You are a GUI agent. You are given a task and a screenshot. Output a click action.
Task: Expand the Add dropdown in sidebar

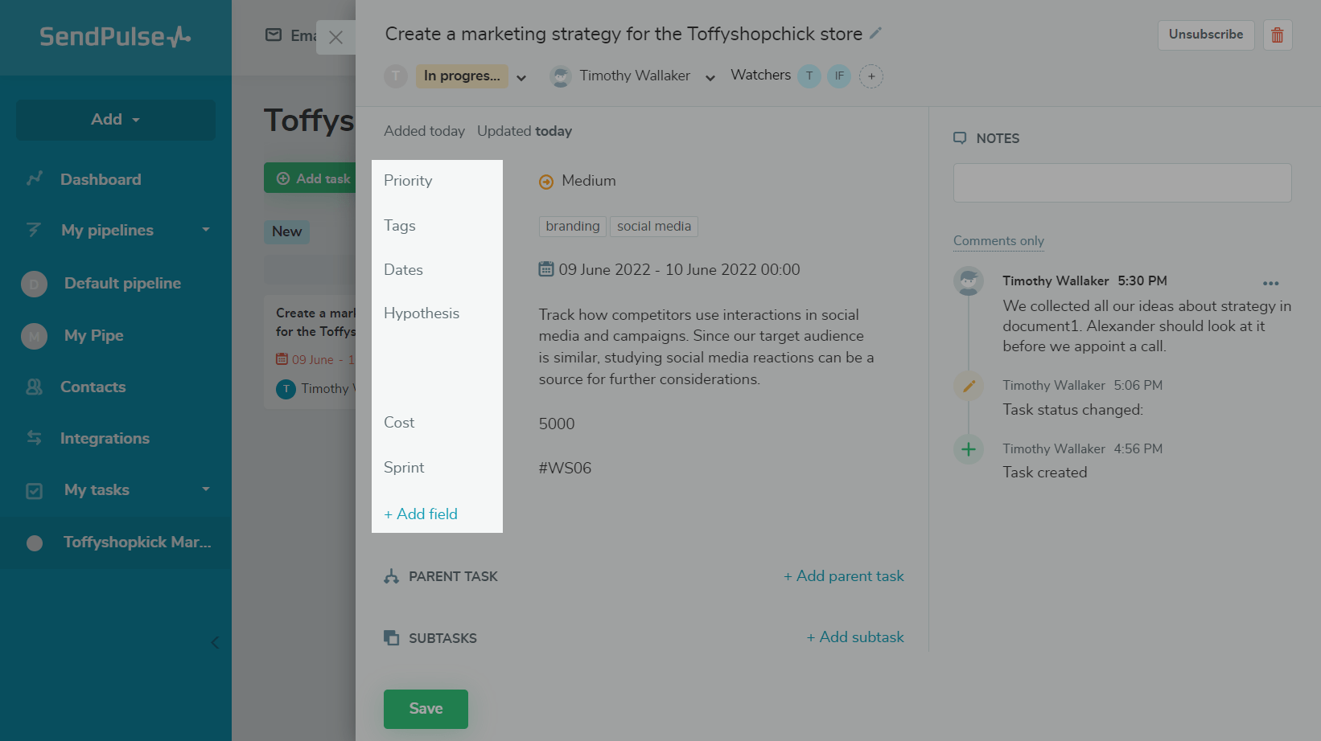click(x=116, y=120)
